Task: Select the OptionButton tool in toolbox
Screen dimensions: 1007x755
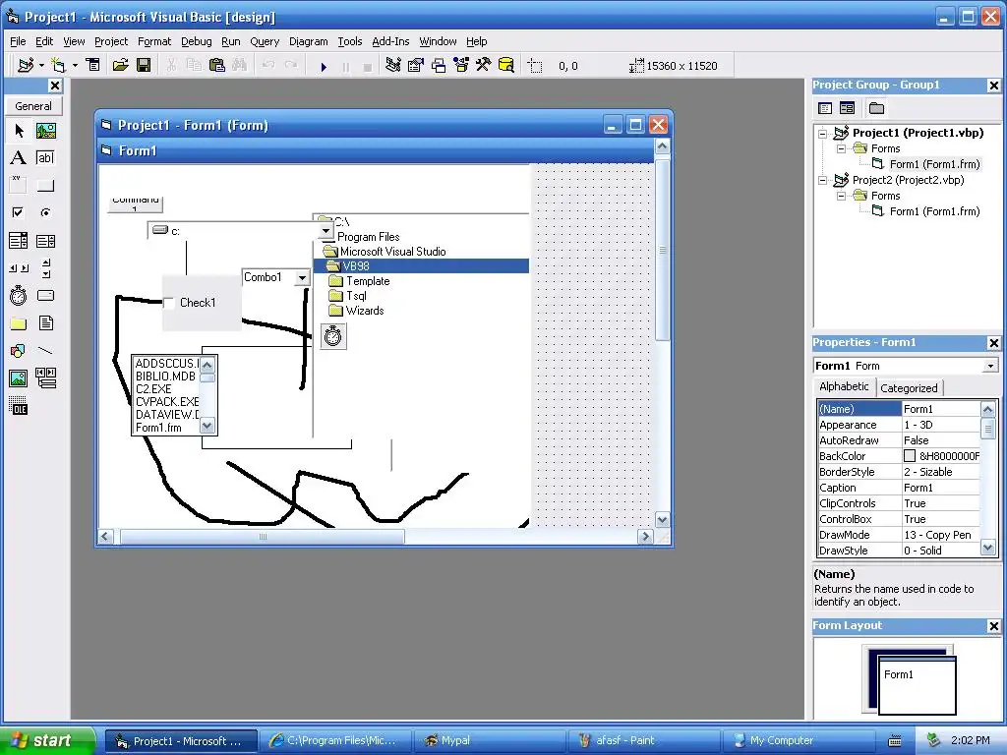Action: (x=45, y=212)
